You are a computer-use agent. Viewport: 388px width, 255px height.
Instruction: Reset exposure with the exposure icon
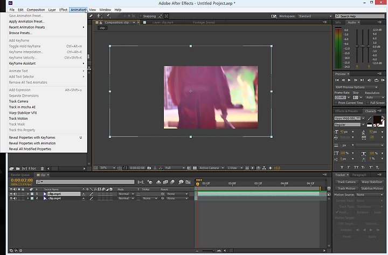click(x=270, y=168)
